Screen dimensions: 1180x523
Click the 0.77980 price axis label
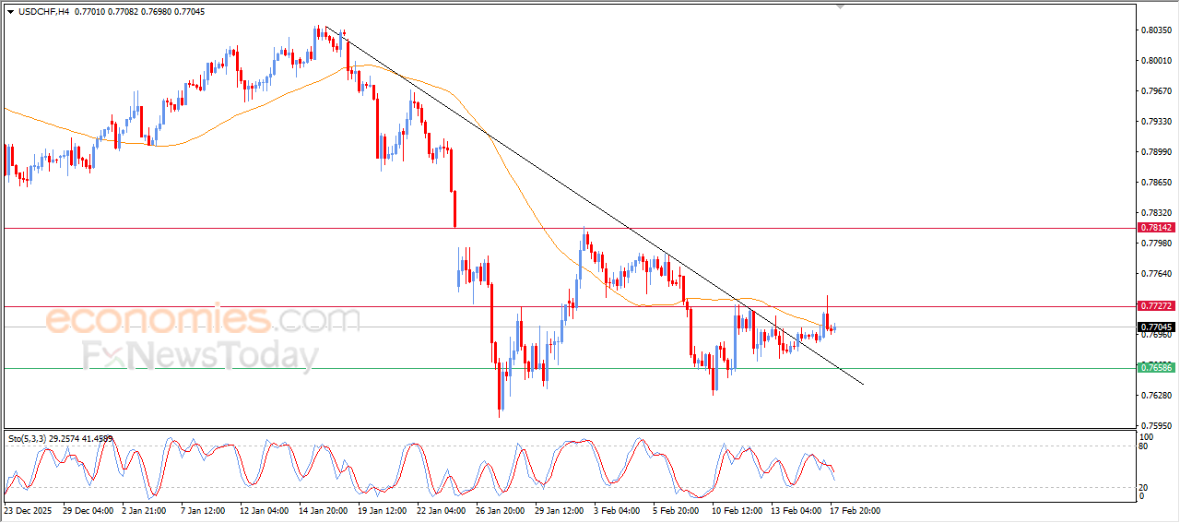coord(1156,244)
